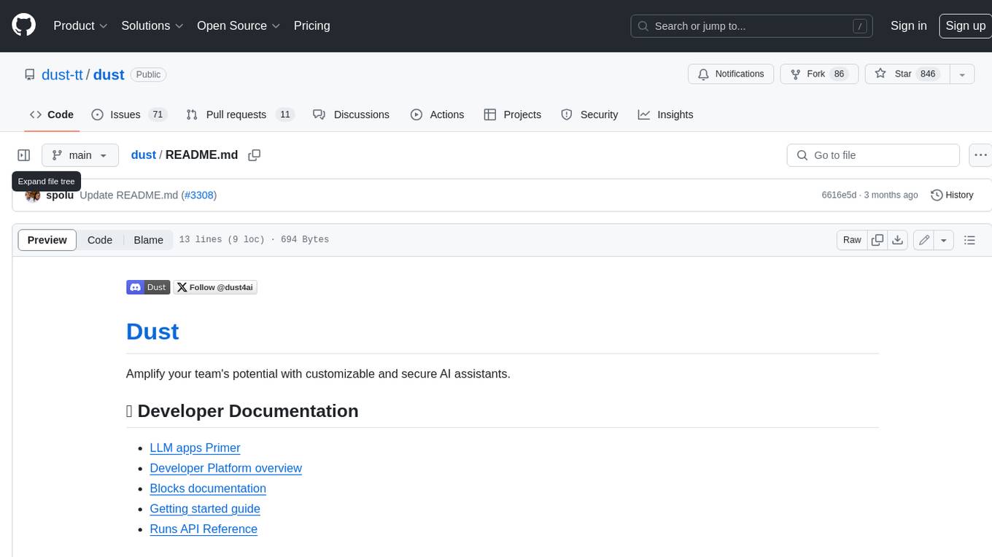Open LLM apps Primer link
The width and height of the screenshot is (992, 557).
195,448
